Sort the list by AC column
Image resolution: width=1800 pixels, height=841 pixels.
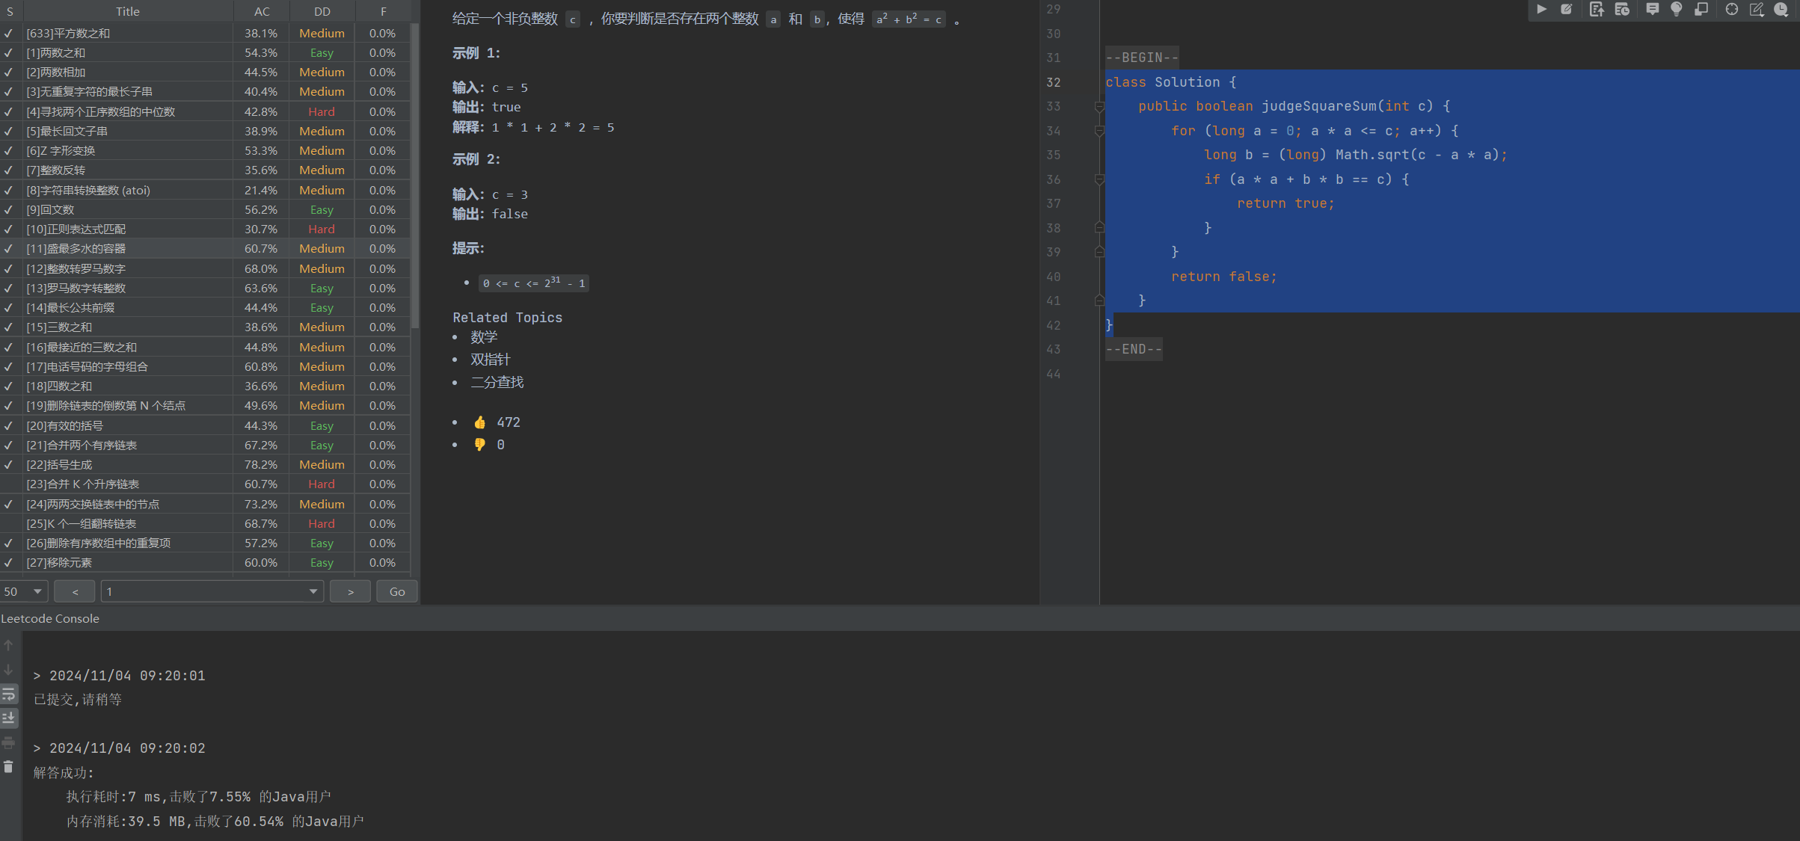tap(262, 11)
